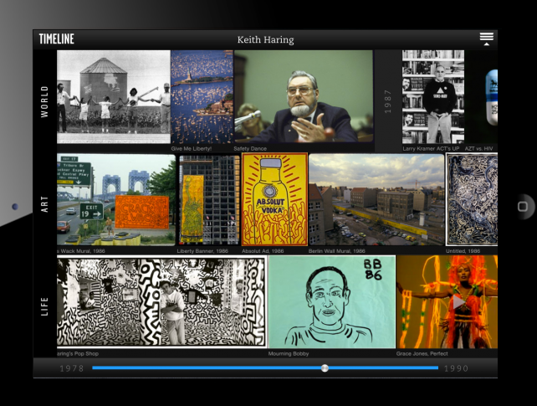Screen dimensions: 537x406
Task: Tap the iPad home button
Action: [523, 207]
